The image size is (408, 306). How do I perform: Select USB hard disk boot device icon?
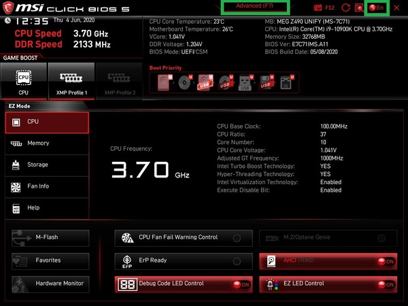point(205,82)
